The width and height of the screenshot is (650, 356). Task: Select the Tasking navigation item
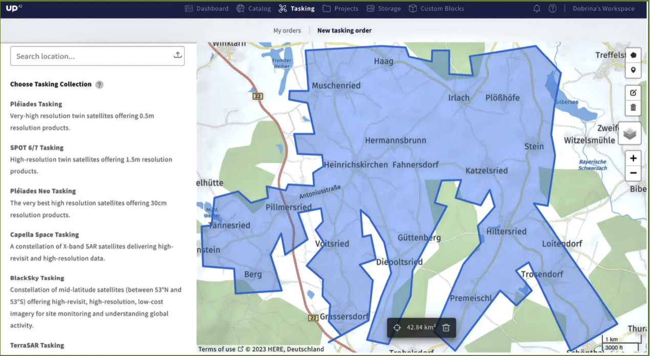297,9
